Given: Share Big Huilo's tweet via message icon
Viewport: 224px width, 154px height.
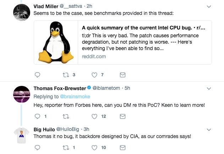Looking at the screenshot, I should tap(122, 147).
